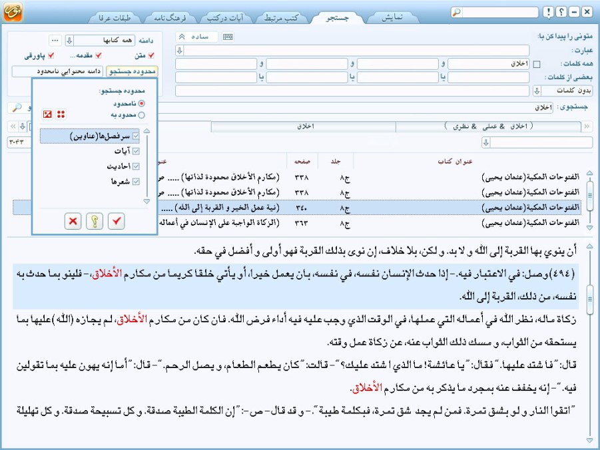The width and height of the screenshot is (600, 450).
Task: Open the exclamation info icon in the title bar
Action: point(548,12)
